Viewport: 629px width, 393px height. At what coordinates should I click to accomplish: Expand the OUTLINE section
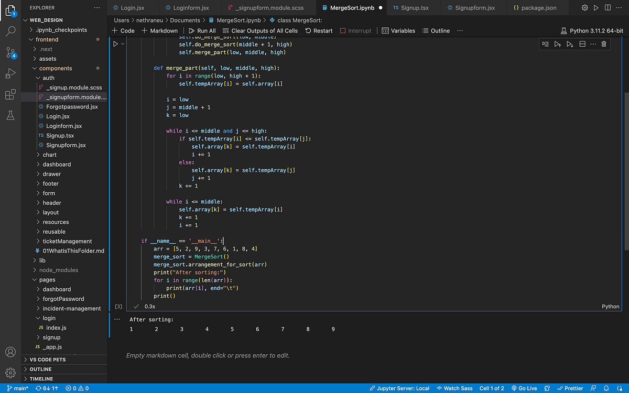[41, 369]
